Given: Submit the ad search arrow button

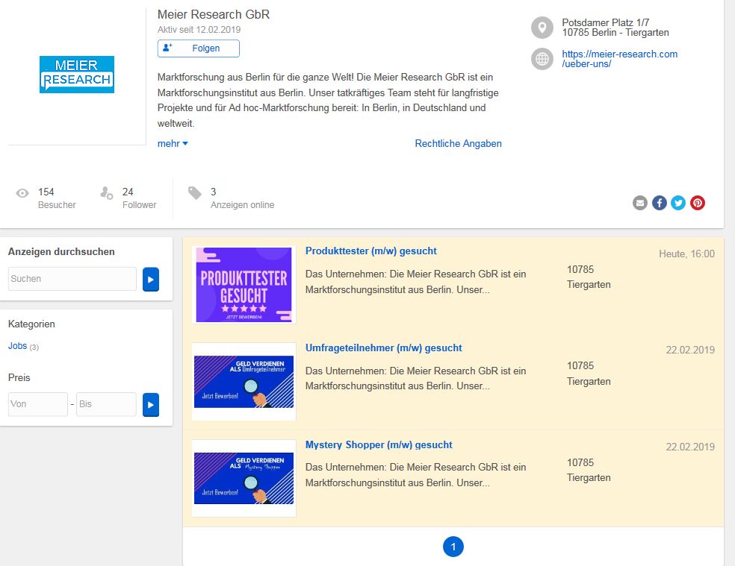Looking at the screenshot, I should point(151,279).
